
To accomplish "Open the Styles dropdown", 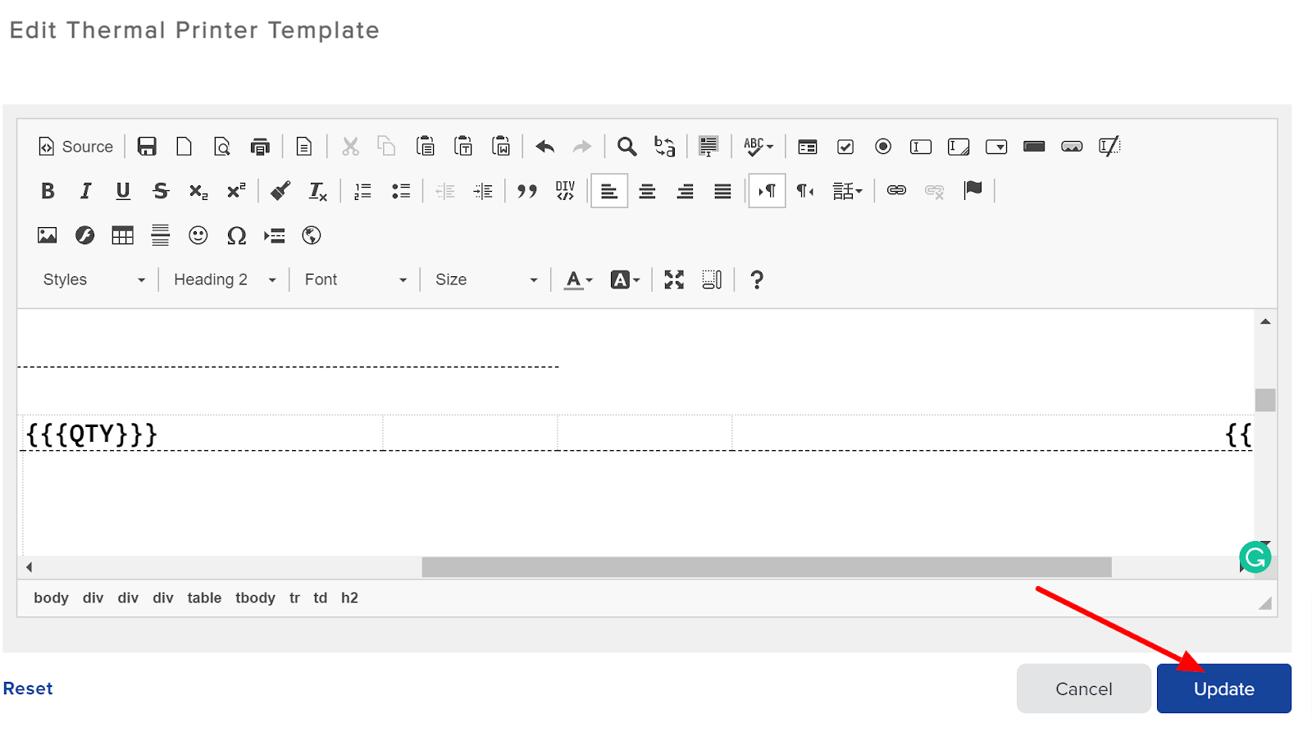I will tap(90, 280).
